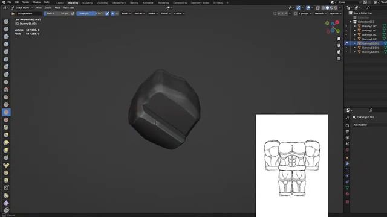Select Dummy9.001 in the outliner
This screenshot has width=387, height=217.
(369, 39)
